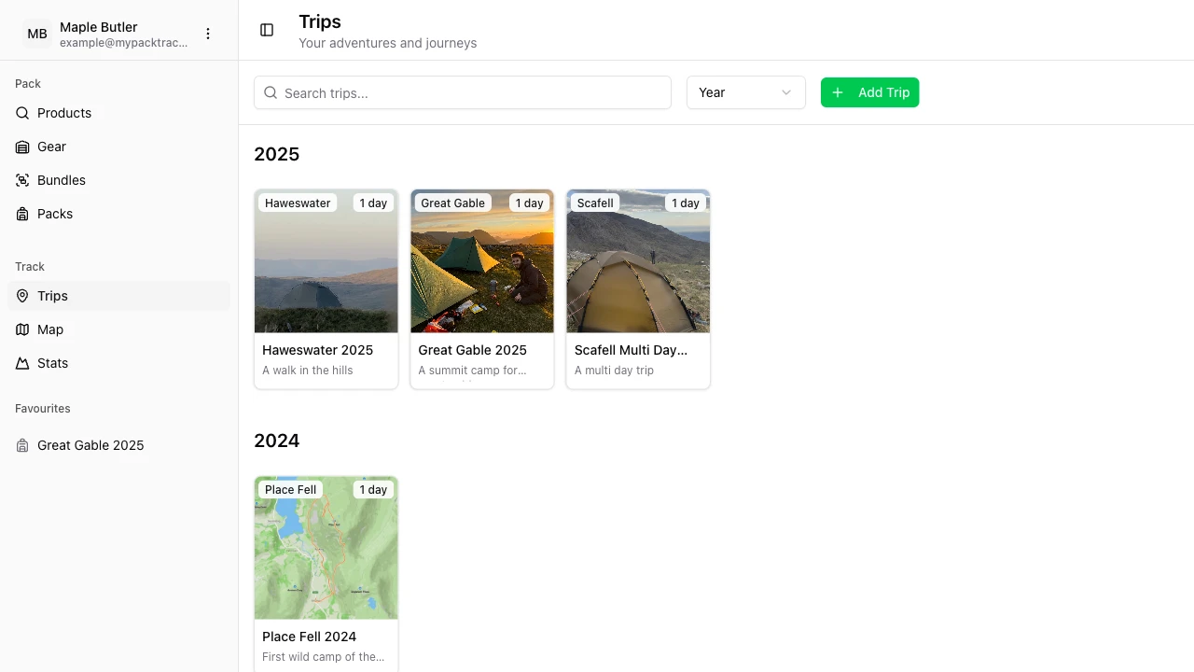Click the Packs backpack icon

coord(22,214)
